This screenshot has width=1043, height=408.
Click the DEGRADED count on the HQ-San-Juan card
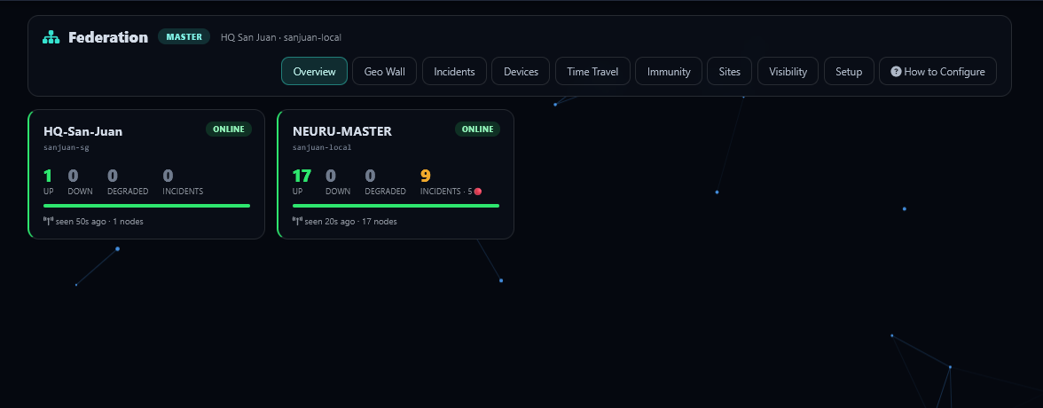(113, 176)
